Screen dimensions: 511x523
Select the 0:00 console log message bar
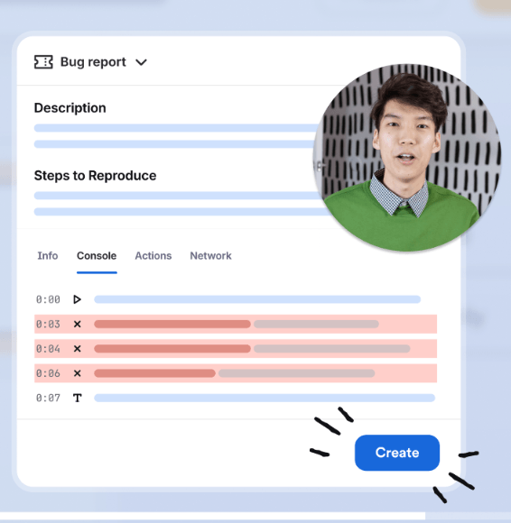point(257,299)
